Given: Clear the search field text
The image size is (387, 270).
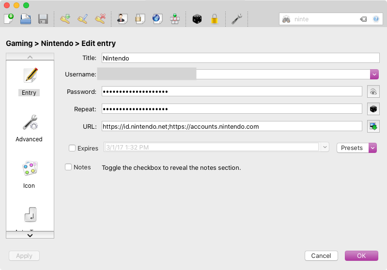Looking at the screenshot, I should tap(363, 19).
